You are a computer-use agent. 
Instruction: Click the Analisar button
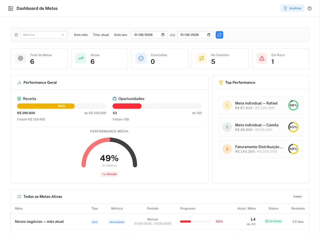(x=292, y=8)
